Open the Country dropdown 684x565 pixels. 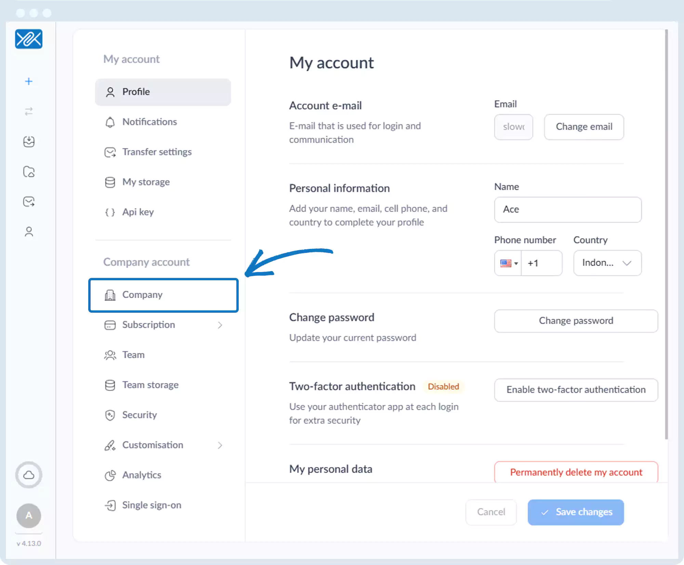pos(607,263)
